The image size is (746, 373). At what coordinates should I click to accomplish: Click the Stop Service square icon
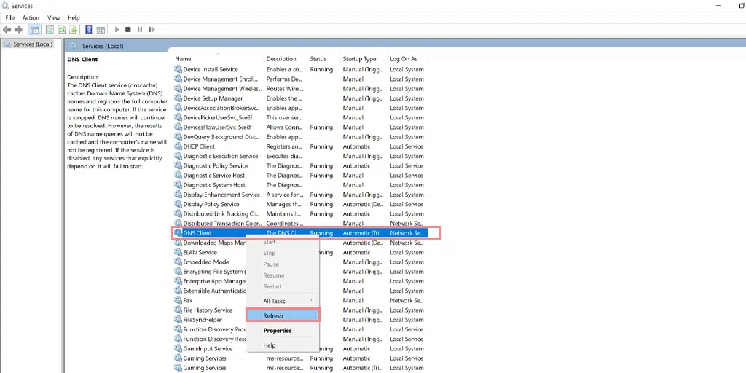[128, 29]
